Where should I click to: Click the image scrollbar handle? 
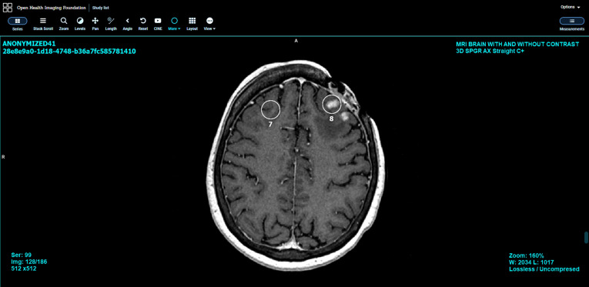(x=586, y=238)
